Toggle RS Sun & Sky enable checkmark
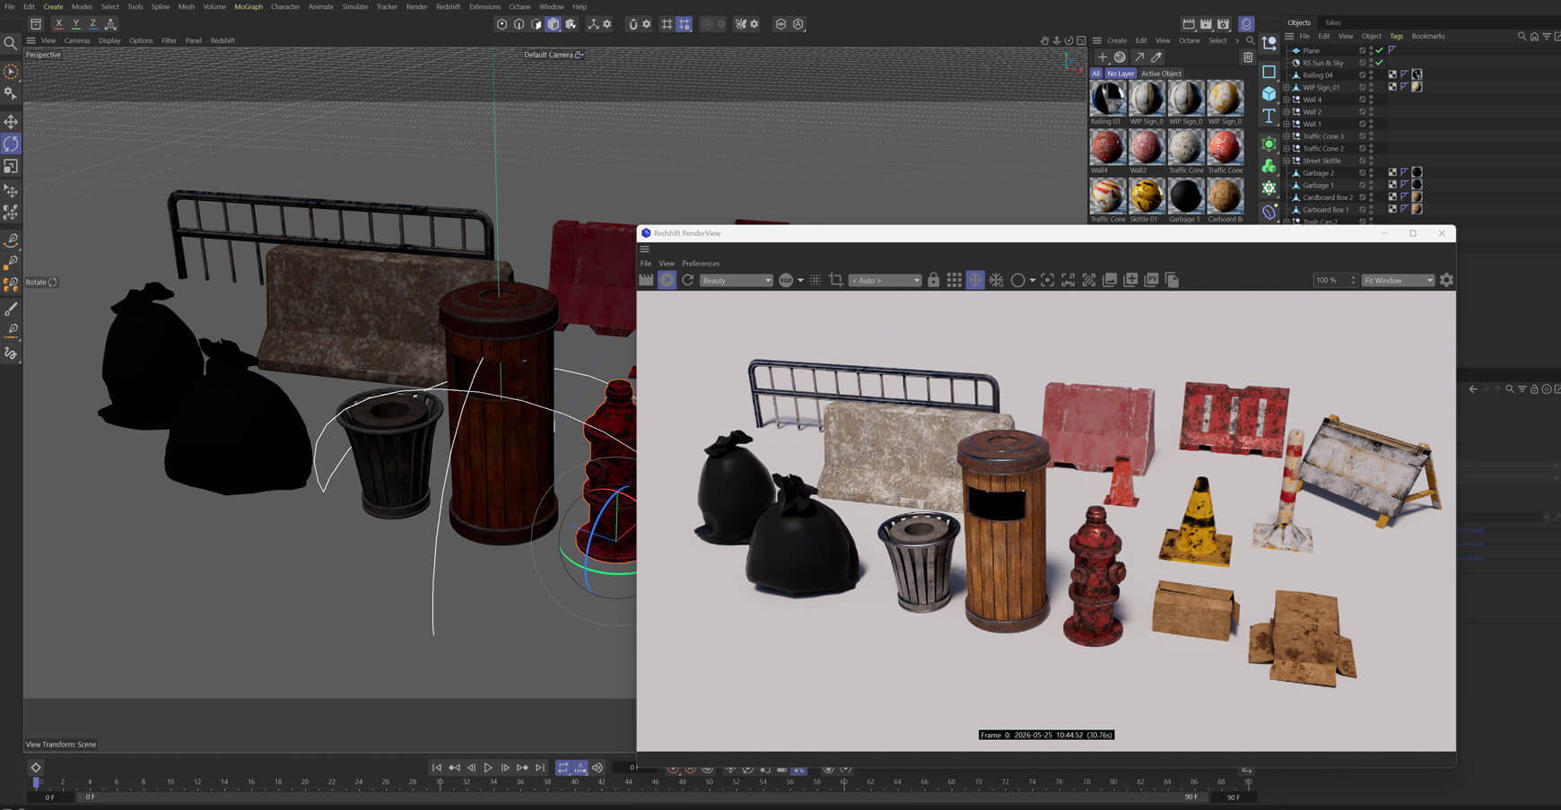The width and height of the screenshot is (1561, 810). pos(1380,63)
